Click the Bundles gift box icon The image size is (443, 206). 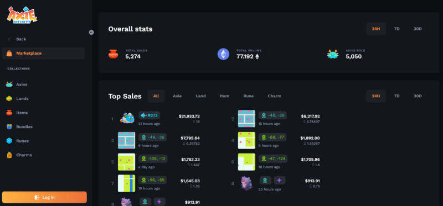point(9,127)
